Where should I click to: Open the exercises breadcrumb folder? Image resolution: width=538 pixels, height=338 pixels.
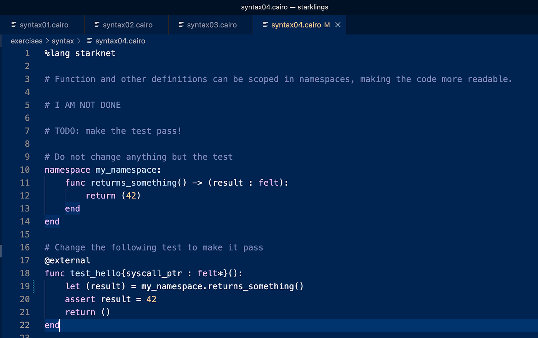(27, 41)
